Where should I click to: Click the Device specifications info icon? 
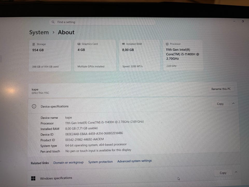click(x=34, y=106)
